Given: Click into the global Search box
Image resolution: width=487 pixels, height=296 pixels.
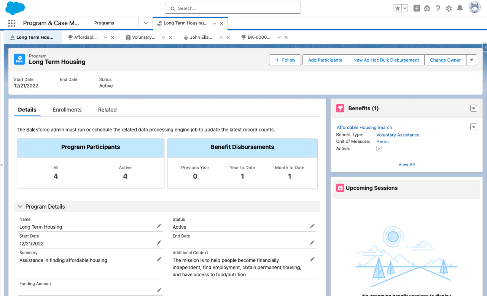Looking at the screenshot, I should [x=233, y=8].
